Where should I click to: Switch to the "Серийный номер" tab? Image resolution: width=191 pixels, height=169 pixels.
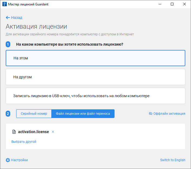[x=34, y=114]
